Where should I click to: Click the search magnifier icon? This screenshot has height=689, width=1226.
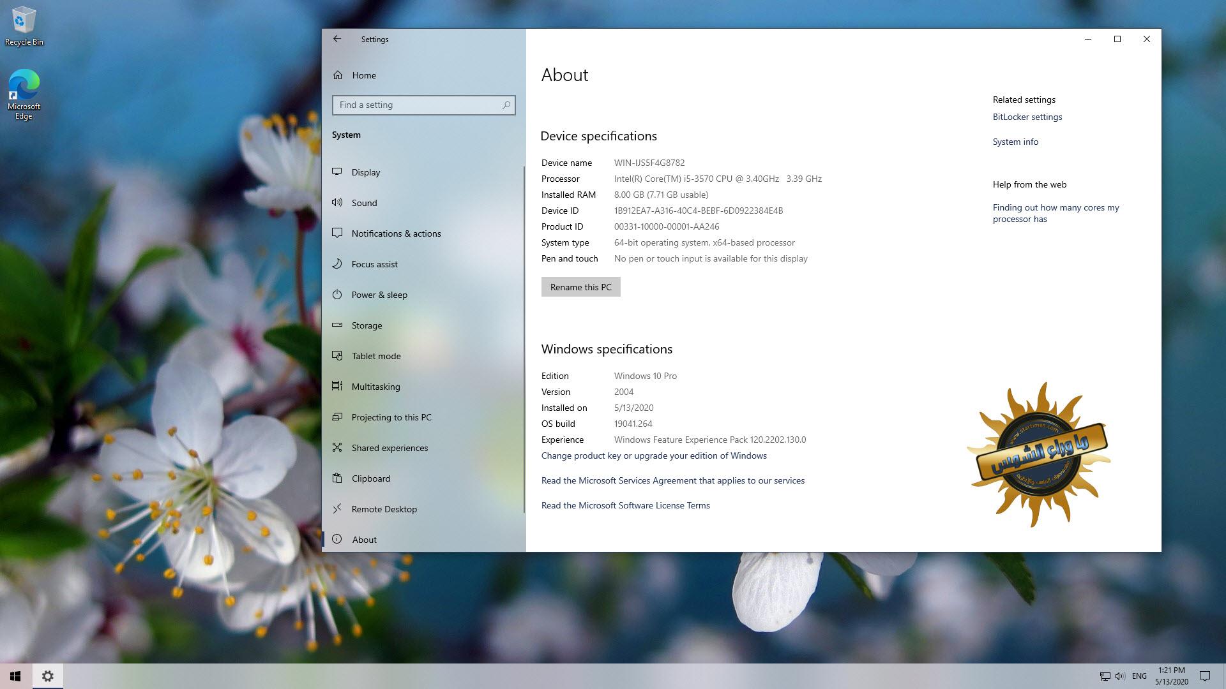point(506,105)
